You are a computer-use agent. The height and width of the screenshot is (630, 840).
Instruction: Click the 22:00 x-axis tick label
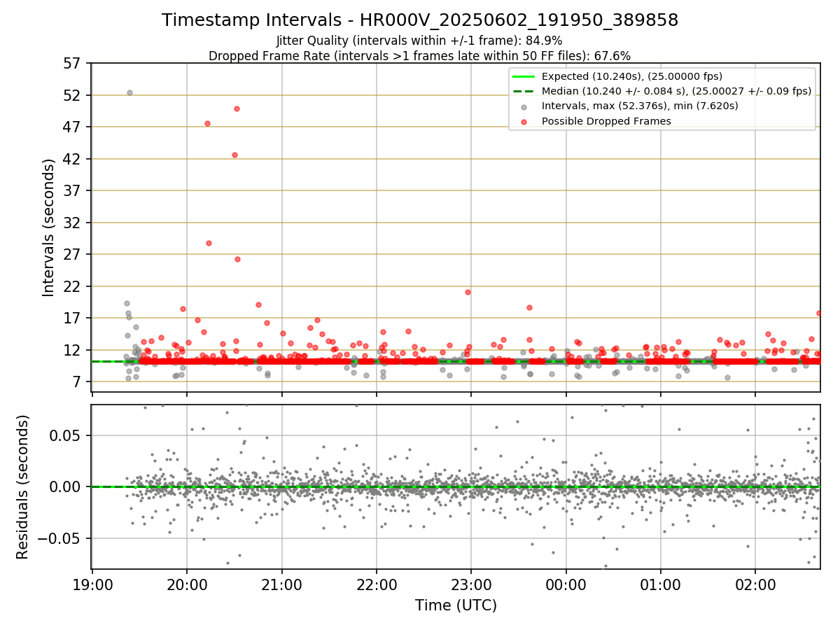(377, 584)
